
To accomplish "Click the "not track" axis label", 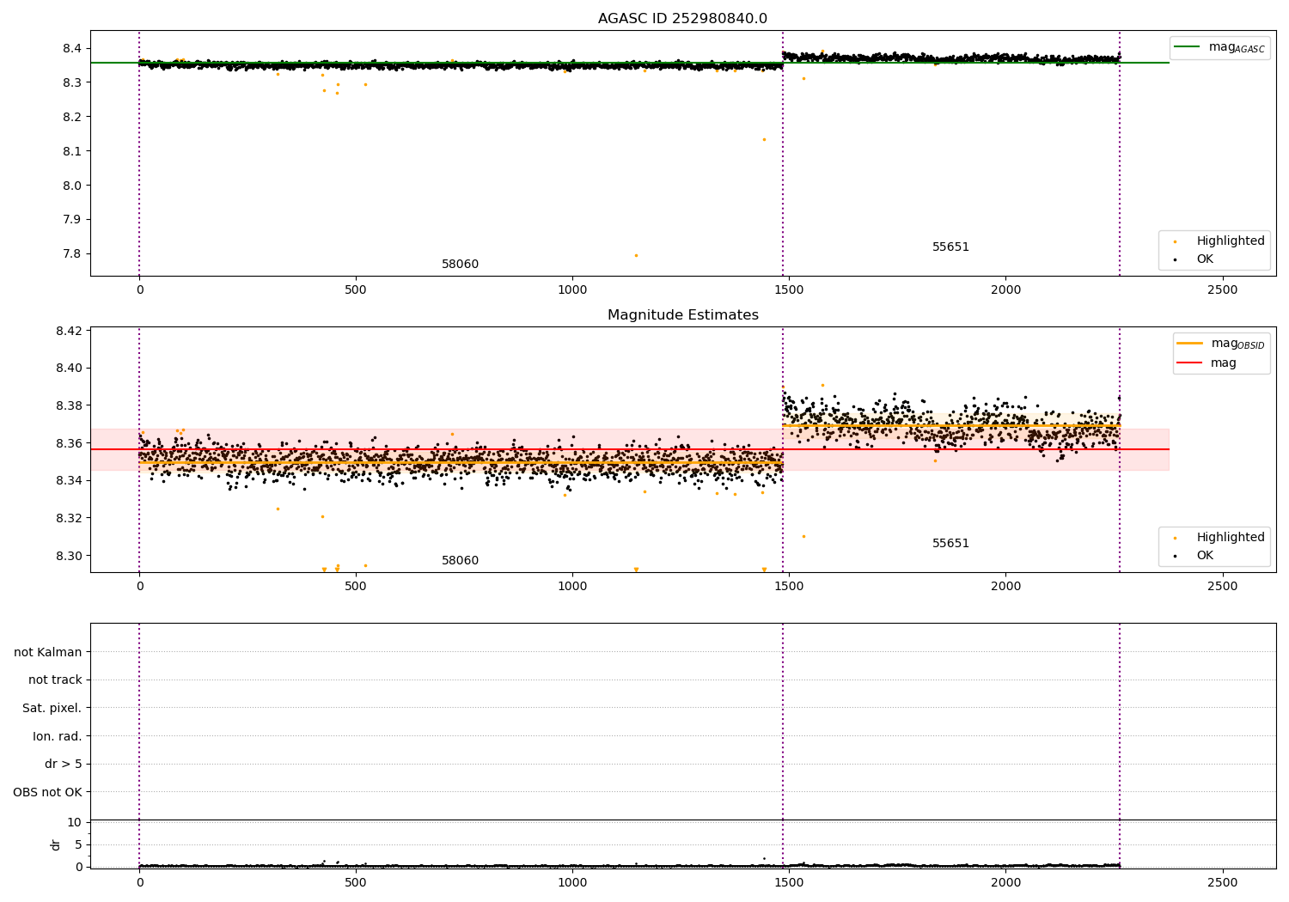I will point(55,680).
